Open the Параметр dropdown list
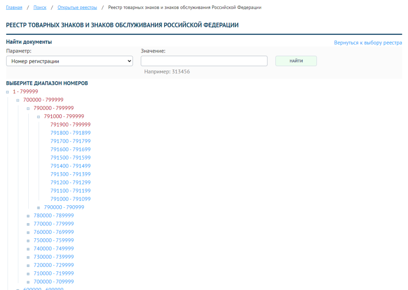This screenshot has height=290, width=408. (x=69, y=61)
